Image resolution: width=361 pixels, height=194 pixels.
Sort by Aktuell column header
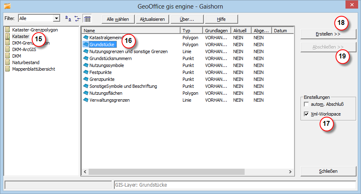[x=241, y=31]
